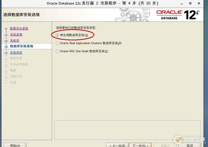Click the 数据库安装选项 highlighted step marker
The height and width of the screenshot is (147, 208).
click(x=7, y=46)
